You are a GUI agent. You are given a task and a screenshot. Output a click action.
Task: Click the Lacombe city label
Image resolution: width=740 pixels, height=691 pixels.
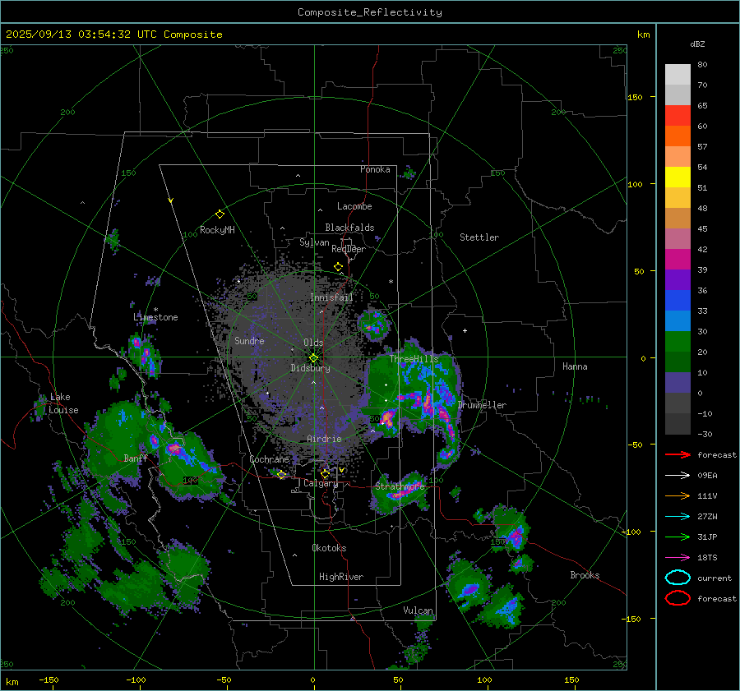tap(354, 206)
